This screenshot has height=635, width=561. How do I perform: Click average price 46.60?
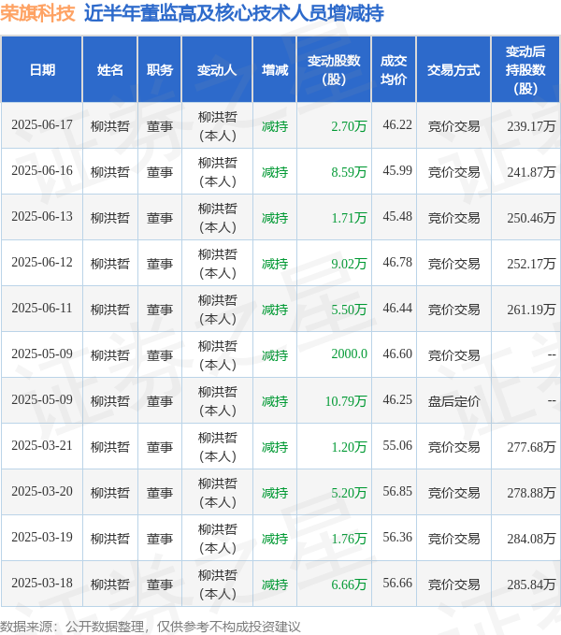tap(397, 354)
